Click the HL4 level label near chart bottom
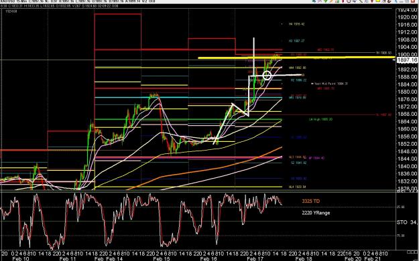The width and height of the screenshot is (419, 261). (297, 187)
